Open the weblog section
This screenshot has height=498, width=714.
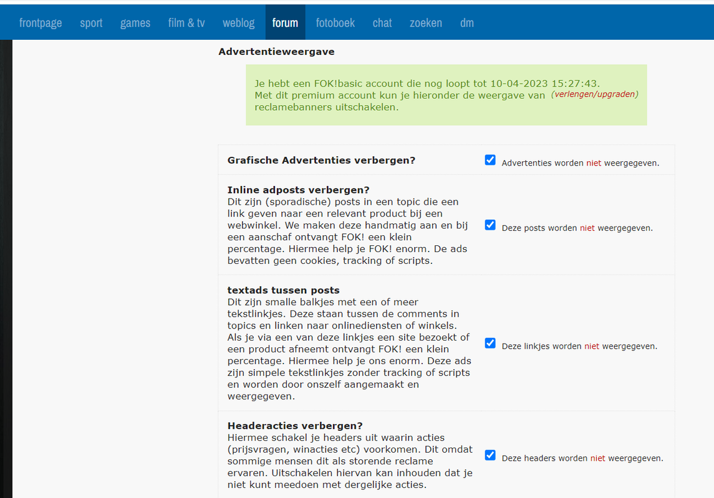coord(239,22)
